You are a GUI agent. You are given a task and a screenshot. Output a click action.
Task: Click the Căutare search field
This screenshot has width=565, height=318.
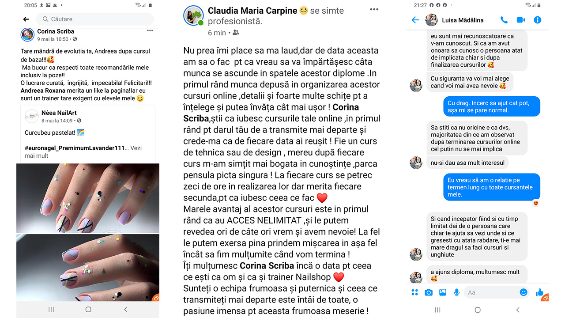coord(95,19)
